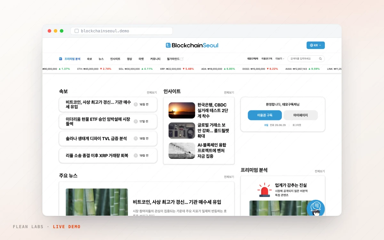The width and height of the screenshot is (384, 240).
Task: Open the 비트코인 사상 최고가 breaking-news card
Action: coord(108,105)
